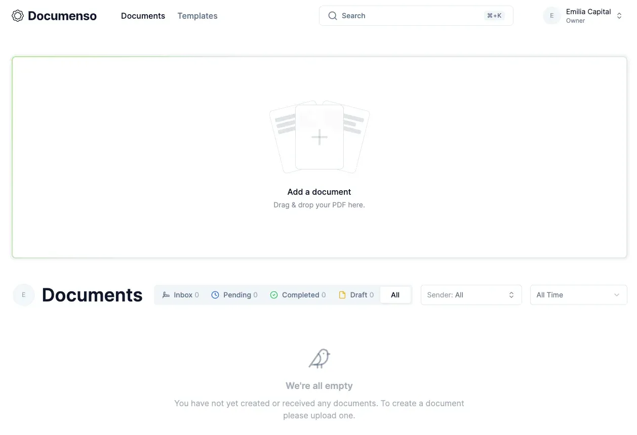Image resolution: width=637 pixels, height=435 pixels.
Task: Open the Sender: All dropdown
Action: pos(471,295)
